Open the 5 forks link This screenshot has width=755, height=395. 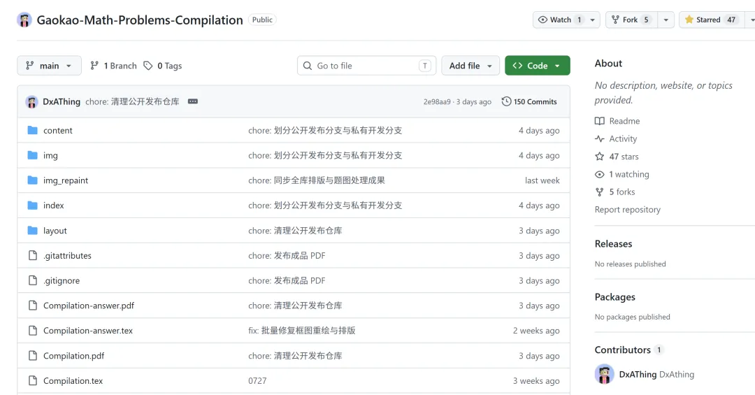[x=622, y=192]
